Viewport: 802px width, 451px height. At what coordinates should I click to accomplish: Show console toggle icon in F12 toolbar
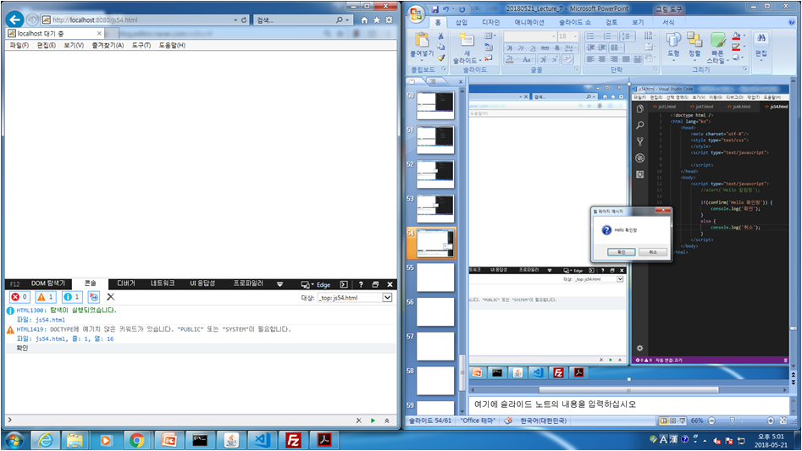coord(344,284)
